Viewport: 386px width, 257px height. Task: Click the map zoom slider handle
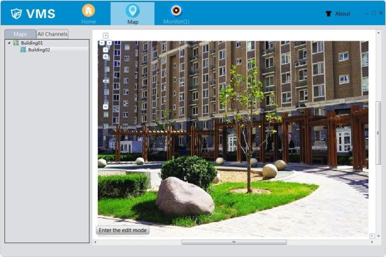point(106,81)
